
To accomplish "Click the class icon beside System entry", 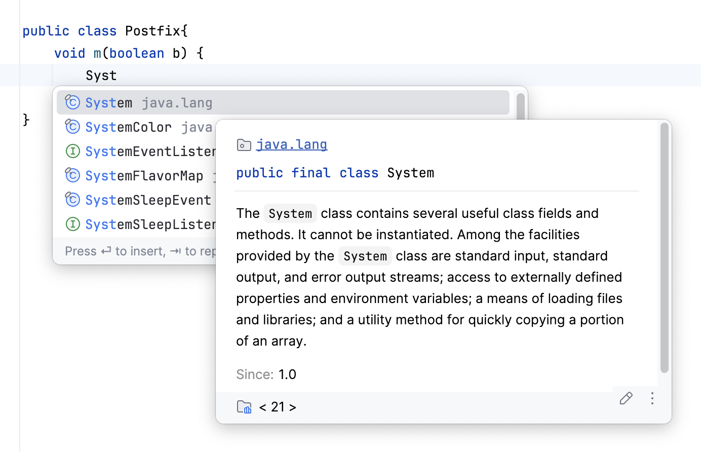I will (72, 102).
